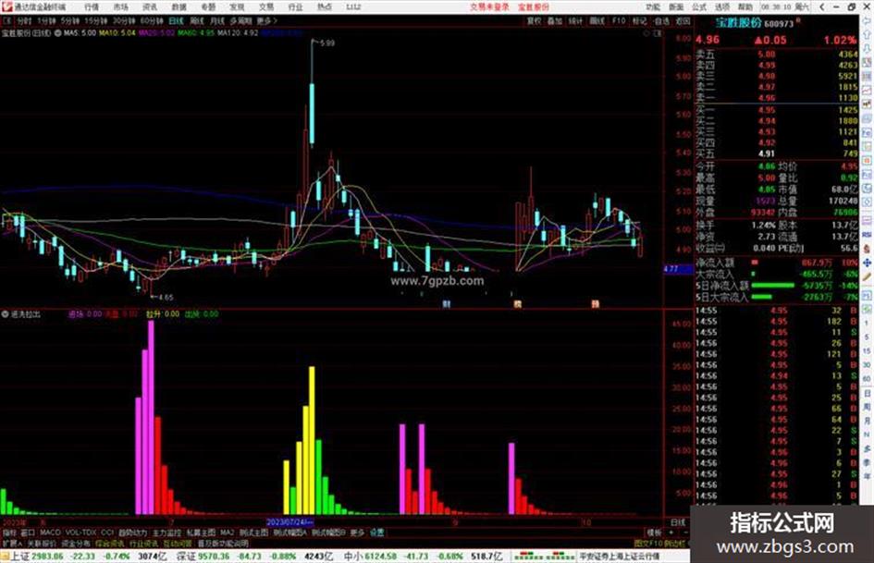This screenshot has width=874, height=563.
Task: Open the 帮助 menu
Action: point(745,7)
